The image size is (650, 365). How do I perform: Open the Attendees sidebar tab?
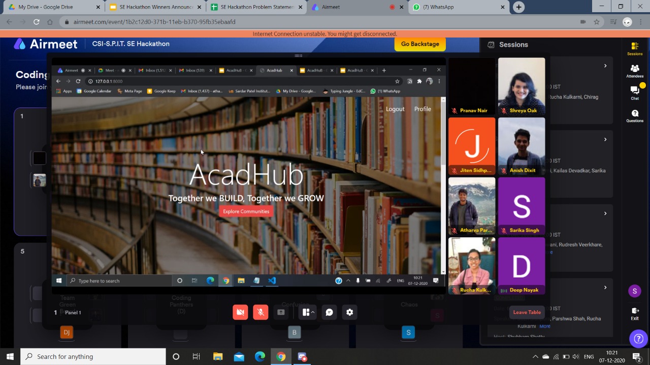coord(635,71)
